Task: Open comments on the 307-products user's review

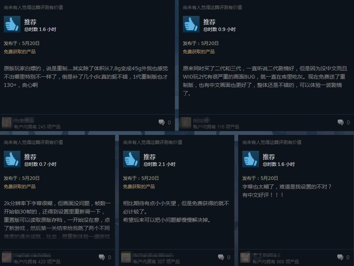Action: pyautogui.click(x=224, y=257)
